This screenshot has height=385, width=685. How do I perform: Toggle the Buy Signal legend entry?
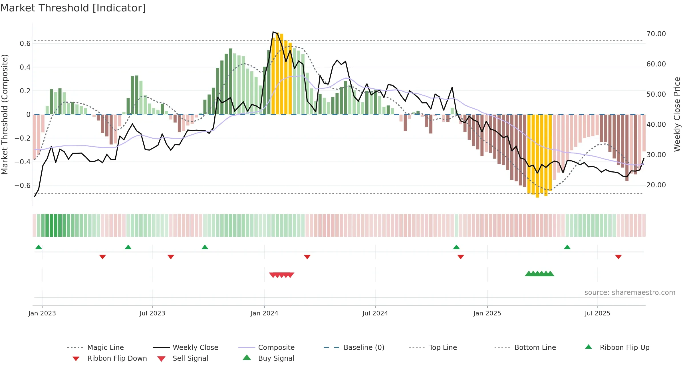tap(268, 358)
